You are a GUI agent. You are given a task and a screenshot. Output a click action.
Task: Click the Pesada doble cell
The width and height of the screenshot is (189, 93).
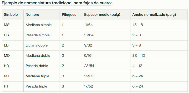pyautogui.click(x=41, y=66)
